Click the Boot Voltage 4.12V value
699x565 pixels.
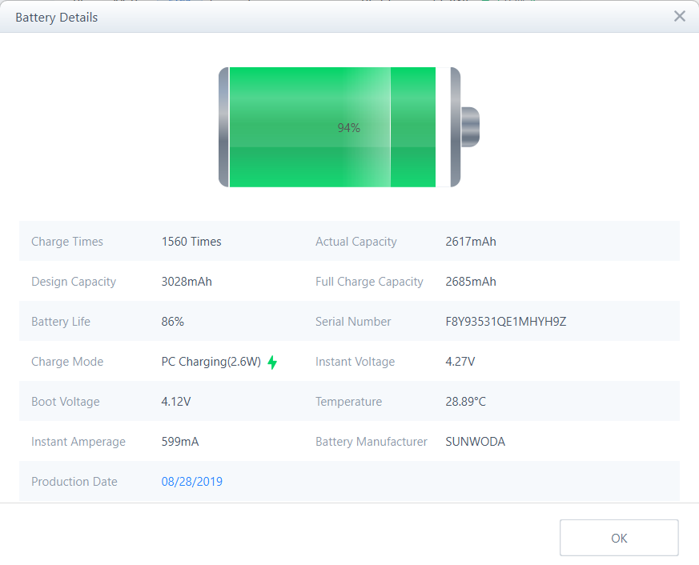pyautogui.click(x=176, y=402)
